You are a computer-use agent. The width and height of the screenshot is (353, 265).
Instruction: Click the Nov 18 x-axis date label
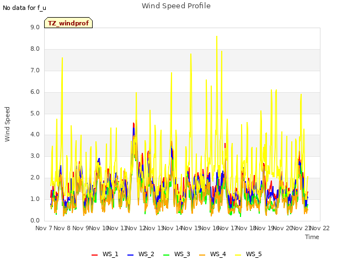(x=246, y=228)
